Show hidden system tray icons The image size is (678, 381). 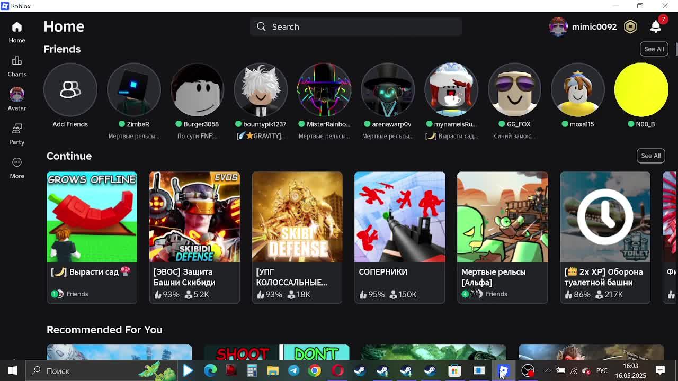[x=548, y=370]
